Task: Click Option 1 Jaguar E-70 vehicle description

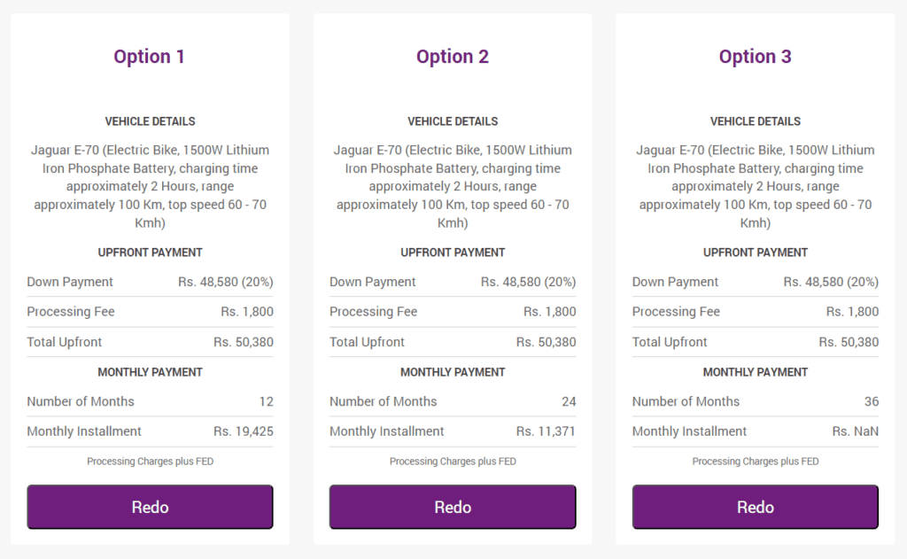Action: [x=150, y=186]
